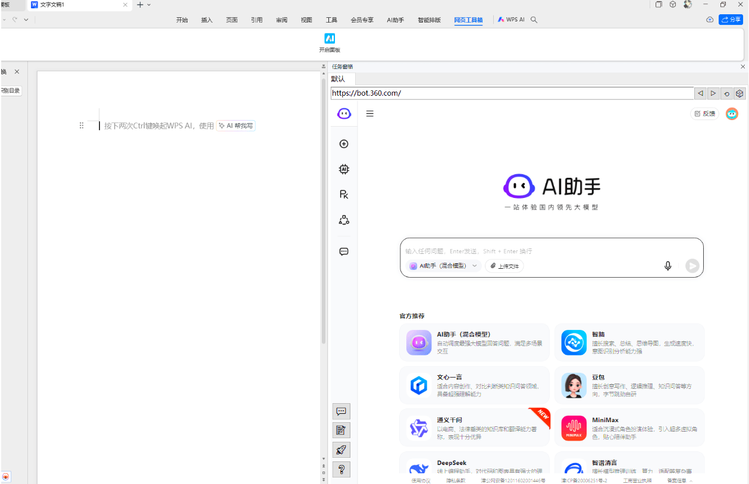
Task: Open the 文心一言 model card
Action: 475,385
